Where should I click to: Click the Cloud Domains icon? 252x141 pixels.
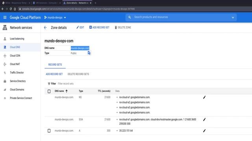(x=5, y=90)
